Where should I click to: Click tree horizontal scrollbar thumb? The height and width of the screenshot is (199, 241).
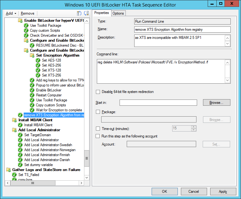(x=33, y=183)
